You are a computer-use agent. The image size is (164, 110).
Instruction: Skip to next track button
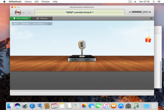point(23,12)
